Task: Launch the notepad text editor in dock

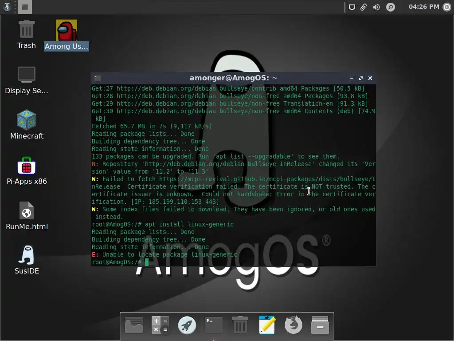Action: click(267, 325)
